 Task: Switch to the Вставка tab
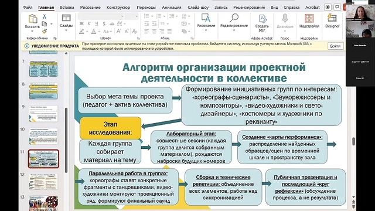[x=67, y=8]
